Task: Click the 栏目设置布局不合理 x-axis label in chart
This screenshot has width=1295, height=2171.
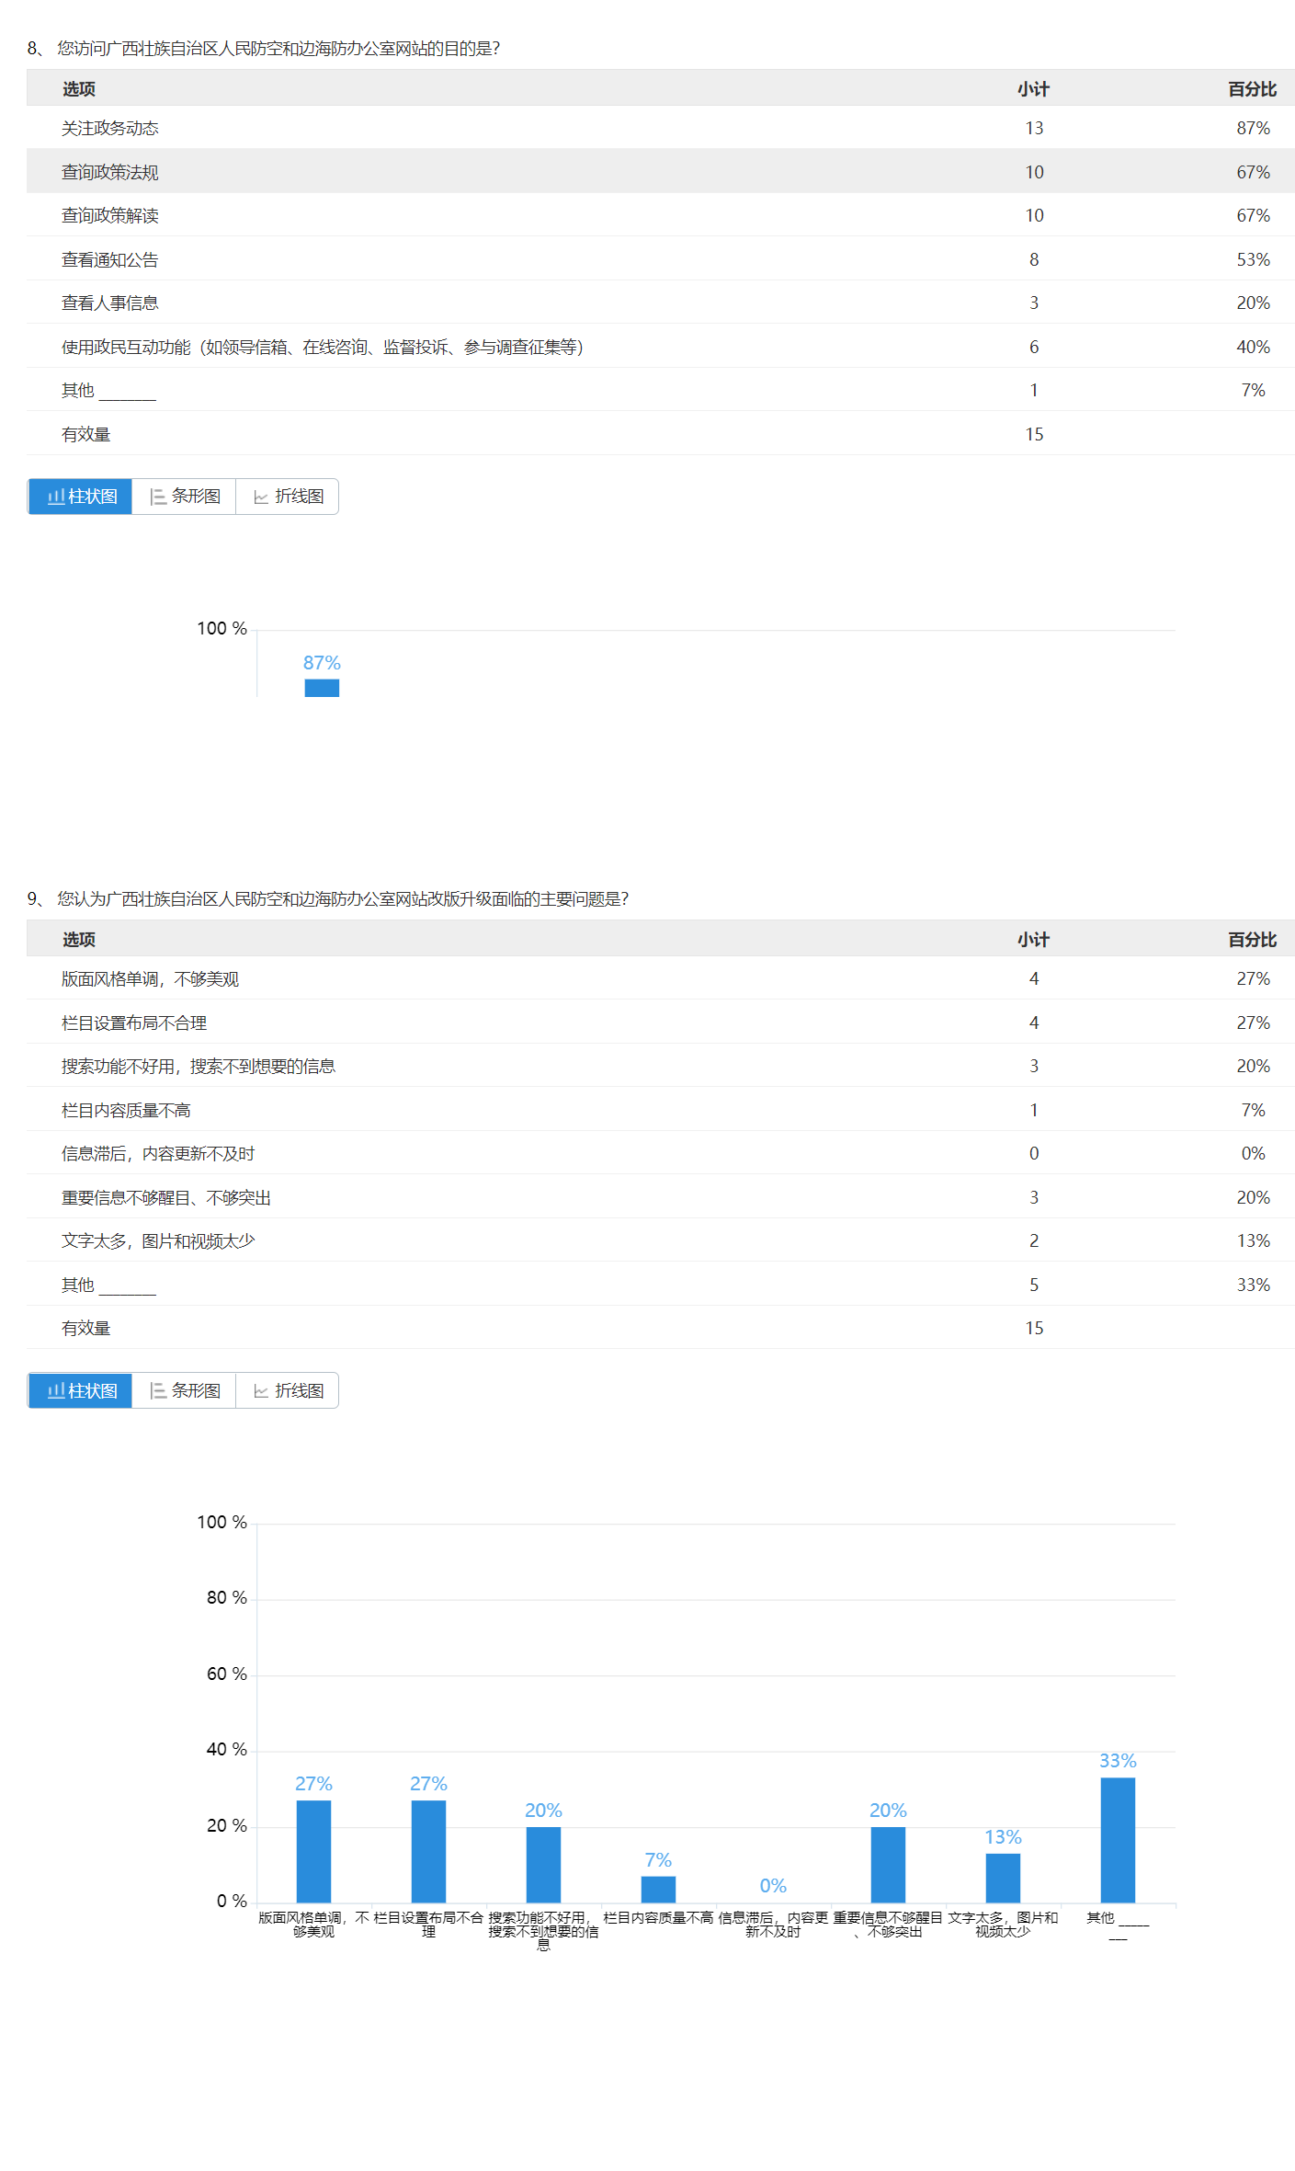Action: (428, 1924)
